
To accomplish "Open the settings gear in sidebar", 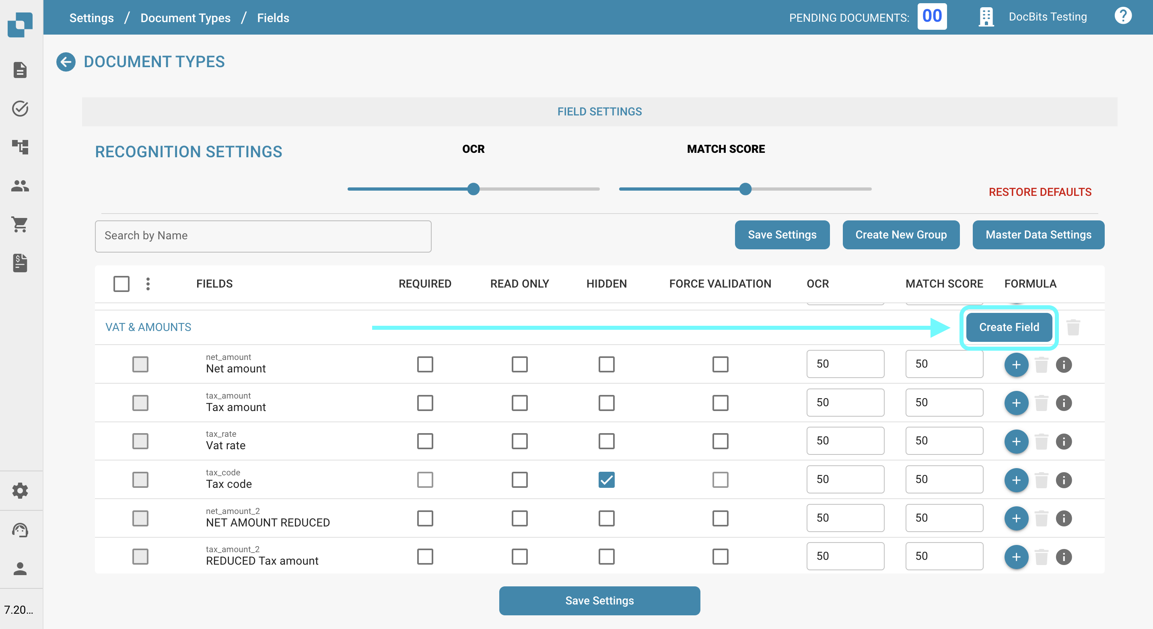I will pos(20,491).
